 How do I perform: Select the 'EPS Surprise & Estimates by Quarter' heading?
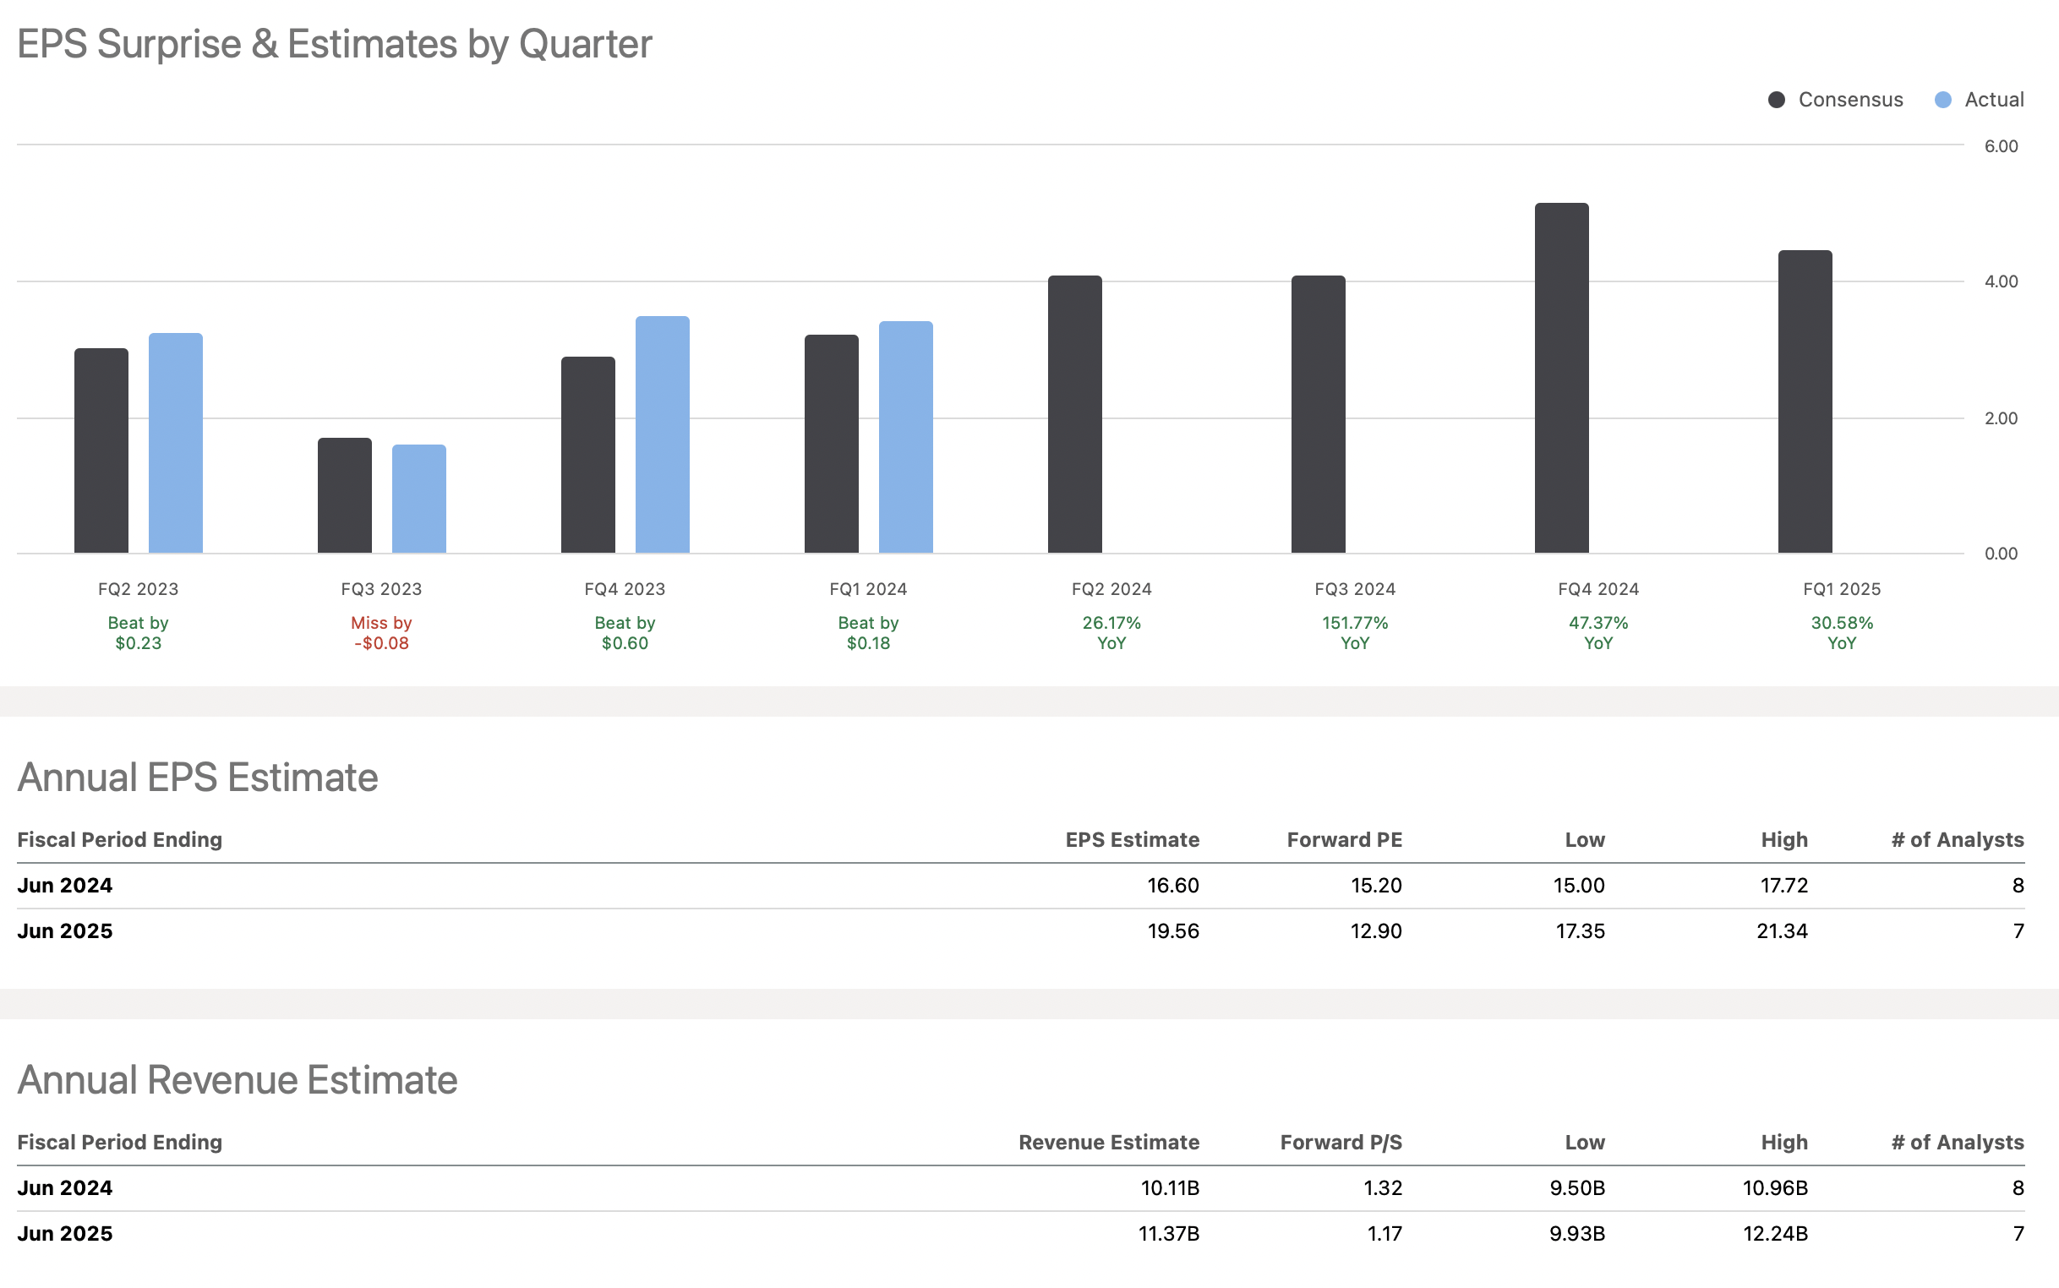click(335, 43)
